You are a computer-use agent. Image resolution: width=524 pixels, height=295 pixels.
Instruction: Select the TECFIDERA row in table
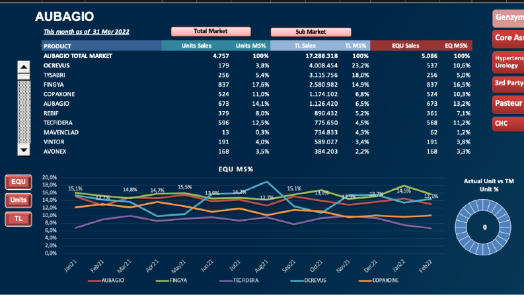256,123
